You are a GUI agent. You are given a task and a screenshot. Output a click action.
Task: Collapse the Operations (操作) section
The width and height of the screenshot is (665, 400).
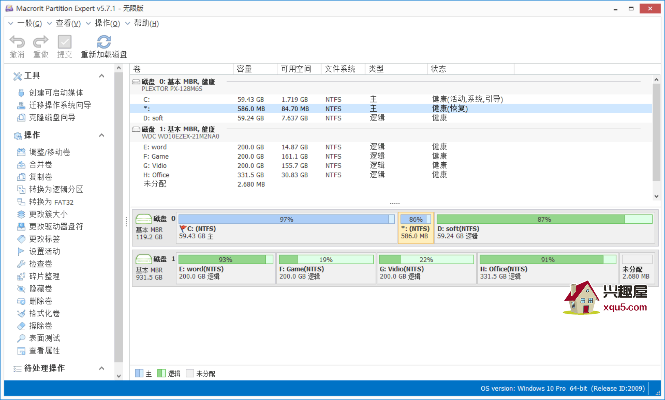coord(102,135)
